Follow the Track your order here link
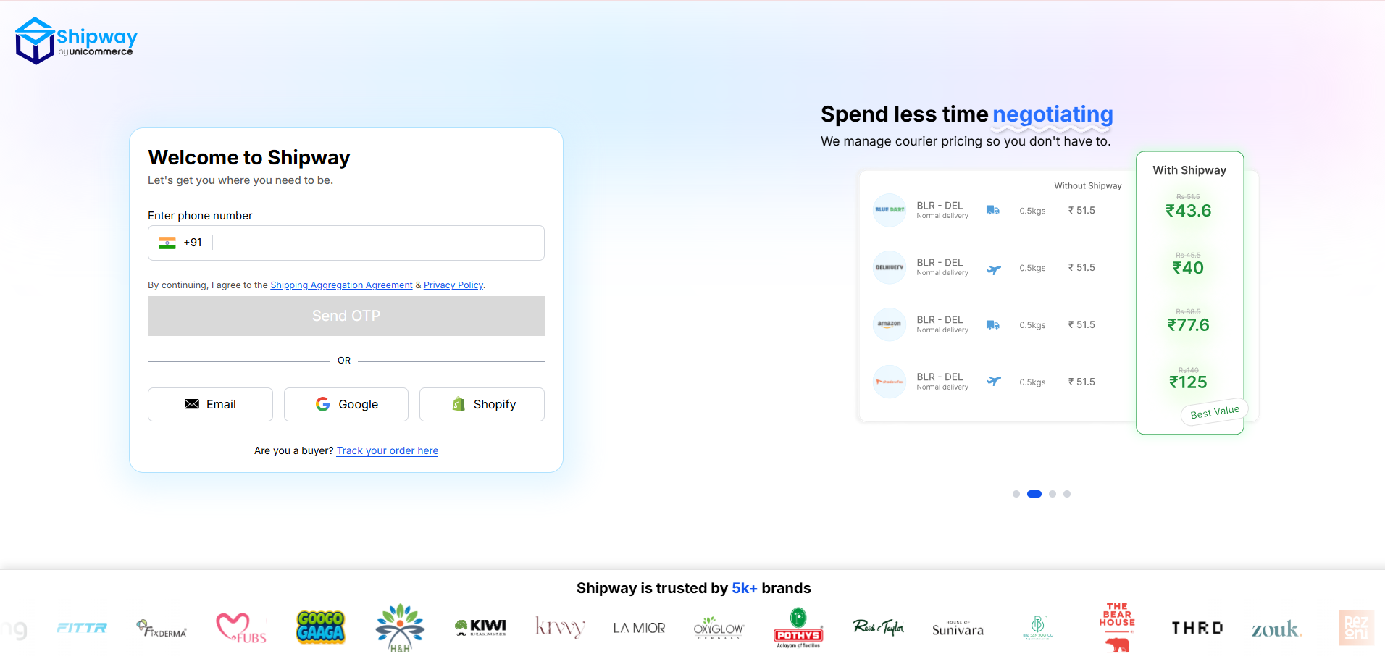Screen dimensions: 1385x659 [x=388, y=450]
